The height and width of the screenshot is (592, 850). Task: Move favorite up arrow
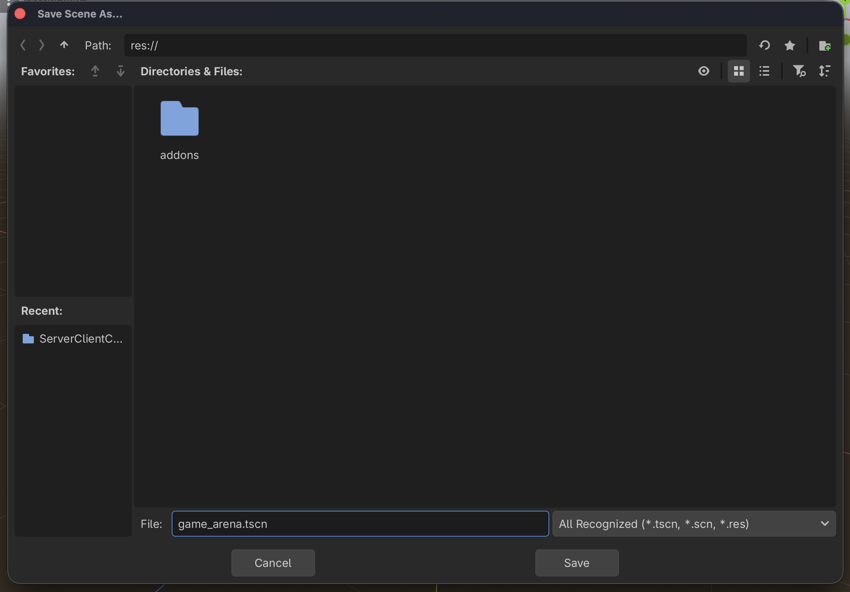coord(95,71)
